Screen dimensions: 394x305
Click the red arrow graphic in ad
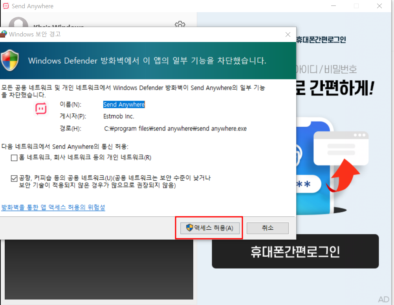[x=343, y=176]
